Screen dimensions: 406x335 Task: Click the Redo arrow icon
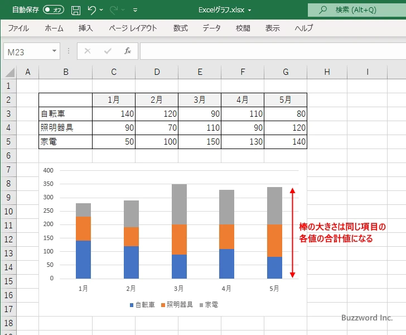114,10
